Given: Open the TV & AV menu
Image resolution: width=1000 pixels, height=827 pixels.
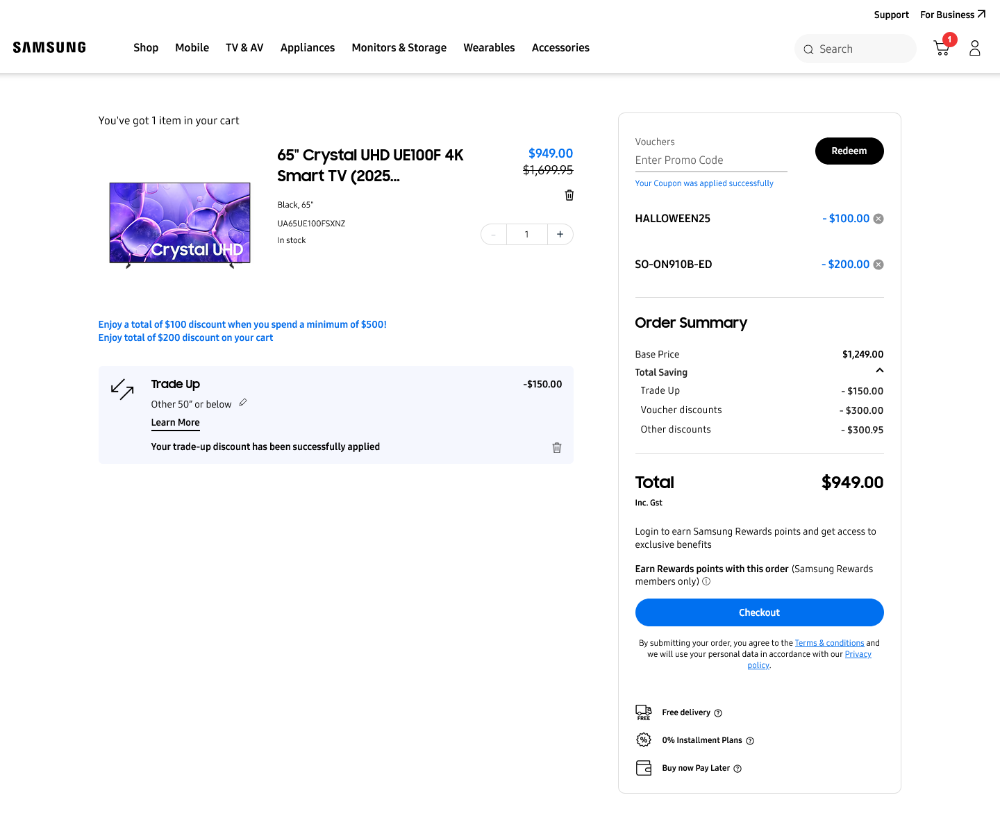Looking at the screenshot, I should pos(244,48).
